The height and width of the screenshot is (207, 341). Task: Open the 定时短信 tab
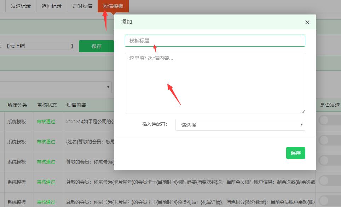[x=82, y=6]
